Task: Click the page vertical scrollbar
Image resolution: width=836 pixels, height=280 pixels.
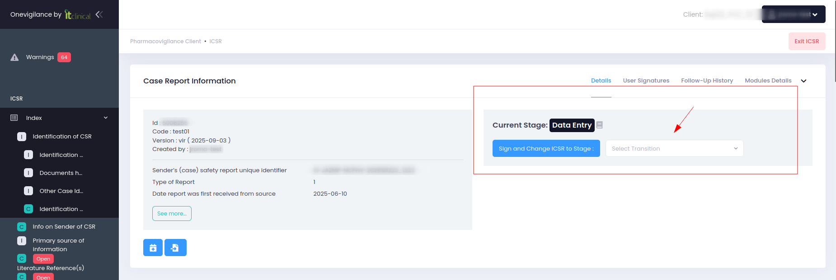Action: pyautogui.click(x=835, y=41)
